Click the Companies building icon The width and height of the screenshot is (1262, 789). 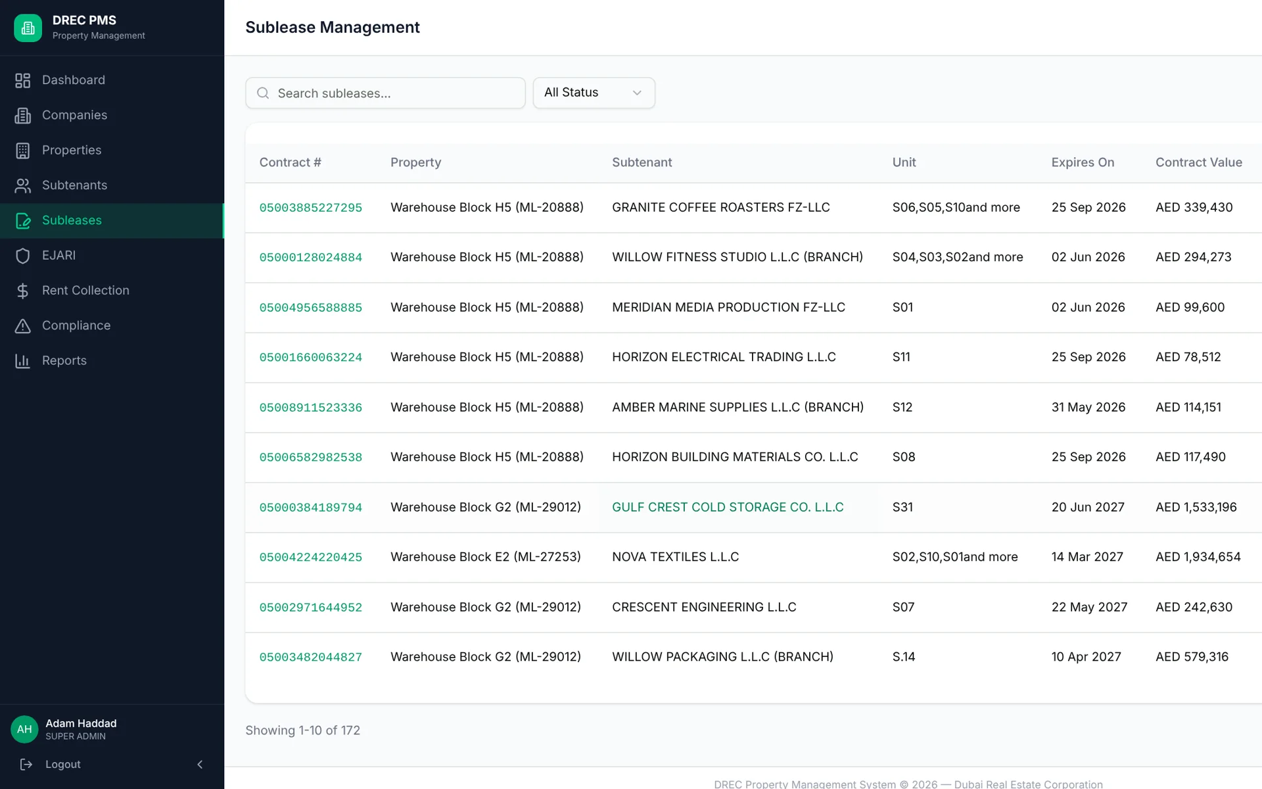point(23,115)
